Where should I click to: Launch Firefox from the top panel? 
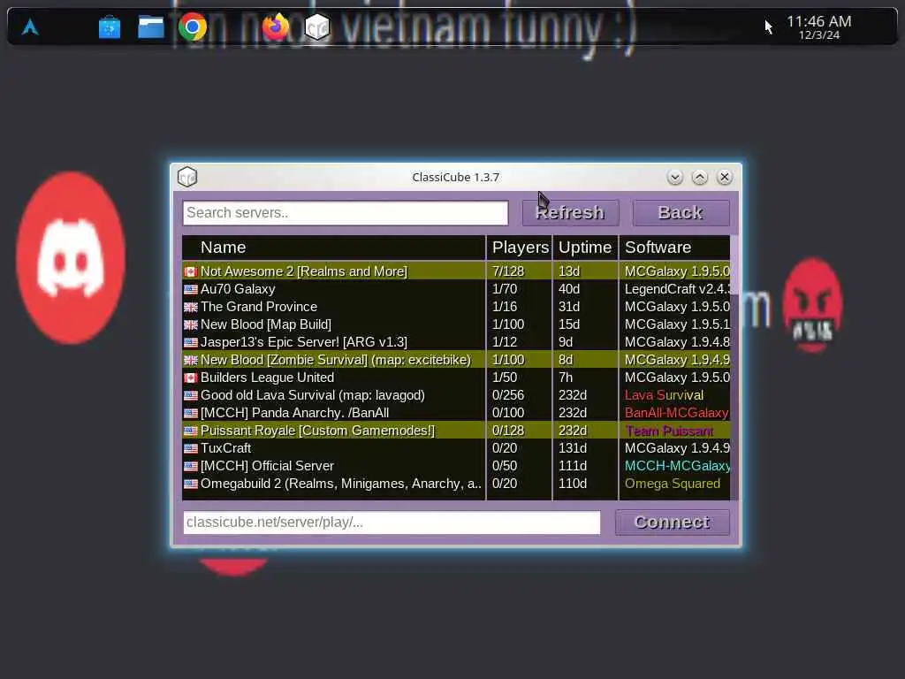pyautogui.click(x=276, y=27)
